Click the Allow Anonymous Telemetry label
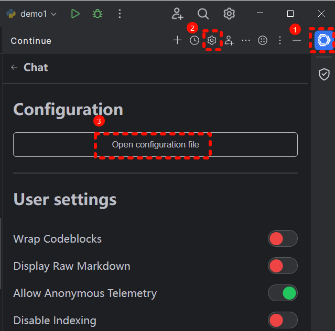 tap(85, 293)
